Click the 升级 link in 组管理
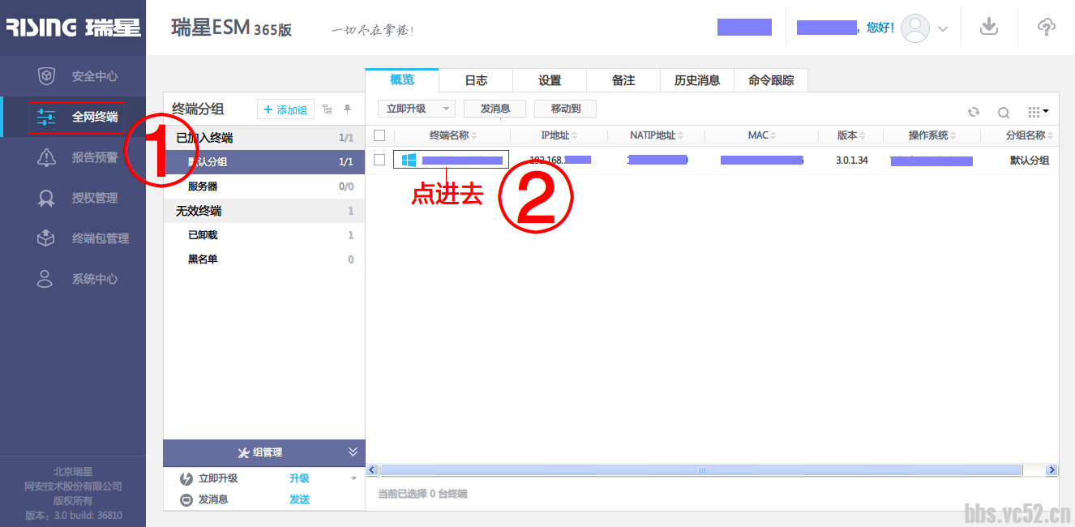 click(x=299, y=478)
